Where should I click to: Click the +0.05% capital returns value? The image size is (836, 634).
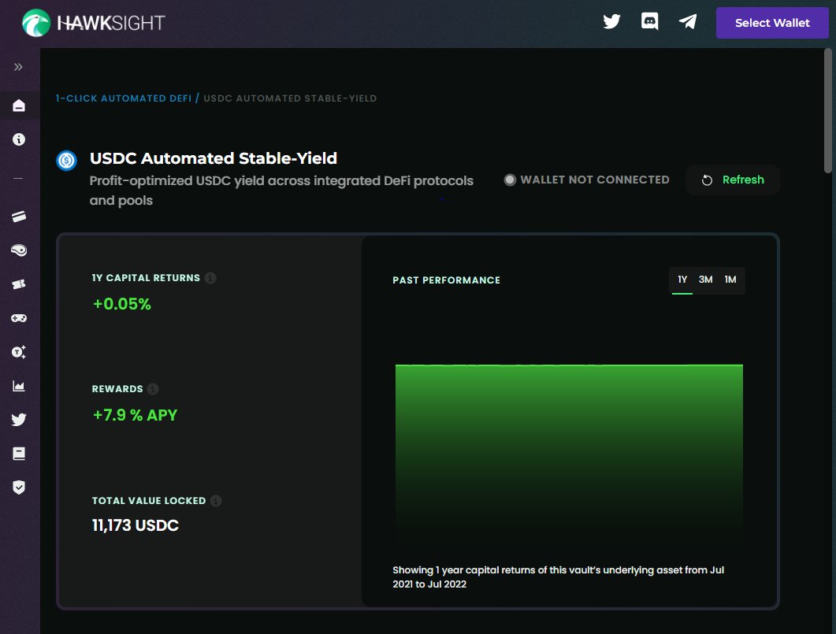tap(122, 304)
